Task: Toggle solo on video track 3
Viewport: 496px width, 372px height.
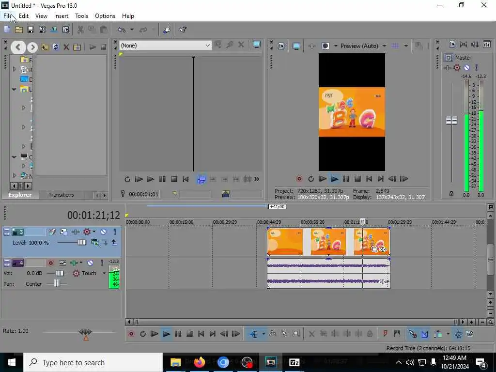Action: [x=115, y=232]
